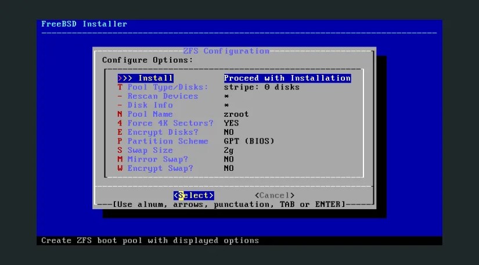
Task: Click 'Proceed with Installation' description text
Action: pyautogui.click(x=287, y=78)
